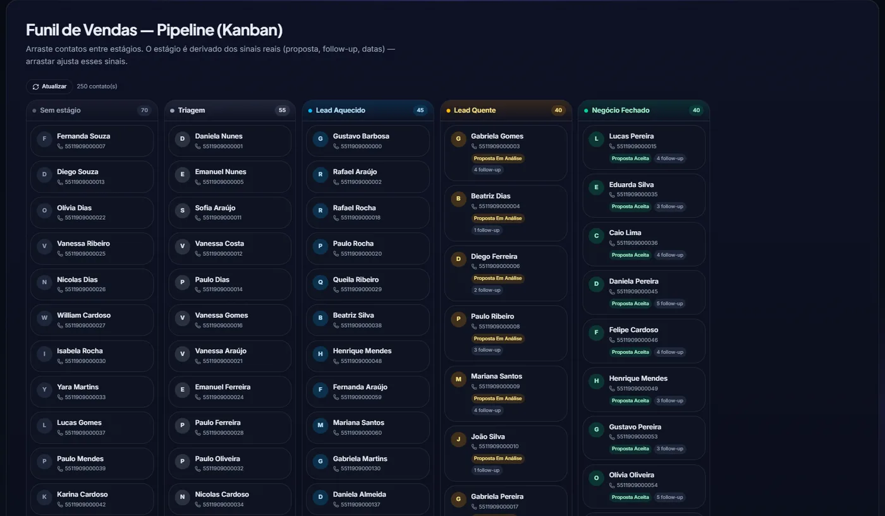Select the Negócio Fechado column header
The height and width of the screenshot is (516, 885).
[644, 111]
